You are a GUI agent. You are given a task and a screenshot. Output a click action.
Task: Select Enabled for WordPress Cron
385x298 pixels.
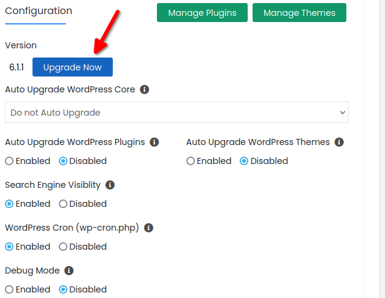click(x=9, y=247)
